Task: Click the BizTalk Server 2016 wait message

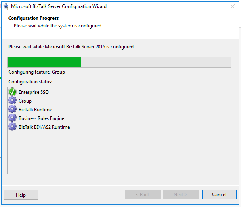Action: pyautogui.click(x=71, y=47)
